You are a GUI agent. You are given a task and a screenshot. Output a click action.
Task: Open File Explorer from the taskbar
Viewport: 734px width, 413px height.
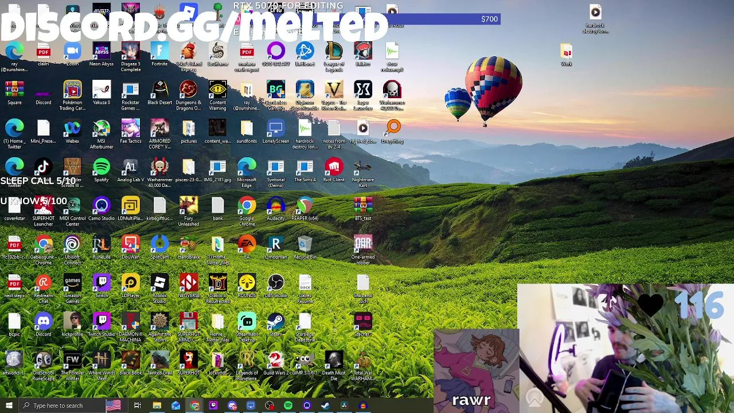(x=157, y=406)
